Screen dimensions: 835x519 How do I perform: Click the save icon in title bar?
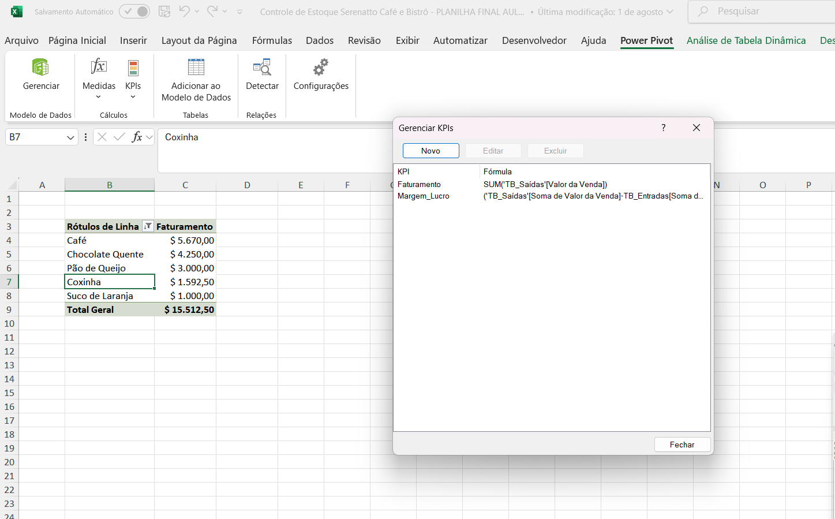[164, 12]
